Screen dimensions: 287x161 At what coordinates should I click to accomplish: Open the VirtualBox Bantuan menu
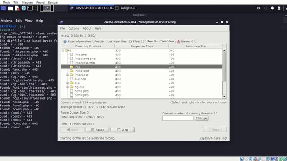pos(53,2)
